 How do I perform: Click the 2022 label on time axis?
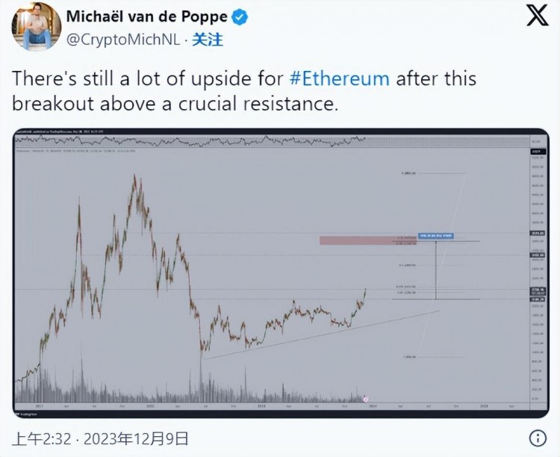[x=150, y=406]
